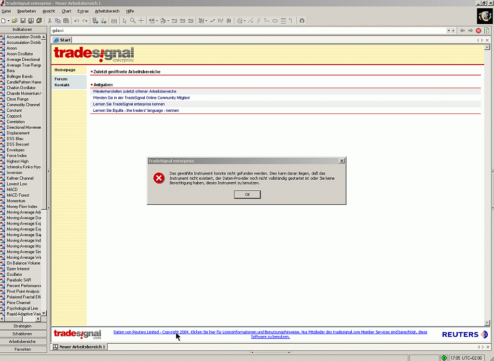Click the Copy icon in the toolbar
Viewport: 494px width, 361px height.
(x=58, y=21)
